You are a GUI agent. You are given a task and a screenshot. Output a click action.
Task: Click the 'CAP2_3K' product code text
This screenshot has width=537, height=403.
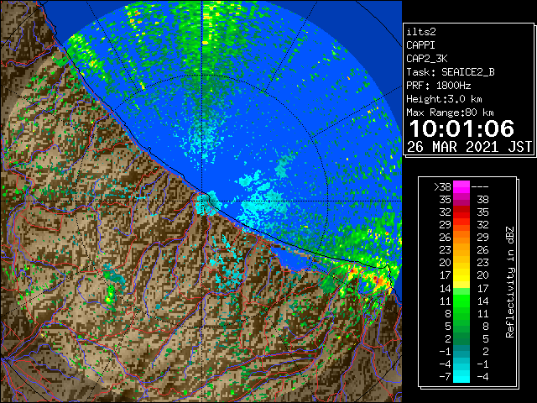pos(427,59)
